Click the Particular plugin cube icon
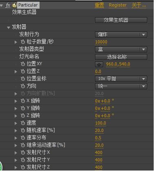The width and height of the screenshot is (159, 173). coord(14,5)
